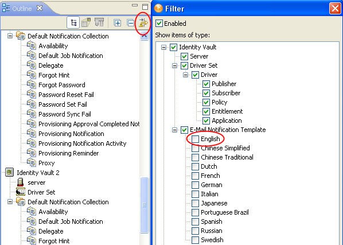Collapse the Default Notification Collection above Identity Vault 2
The image size is (343, 245).
(10, 36)
